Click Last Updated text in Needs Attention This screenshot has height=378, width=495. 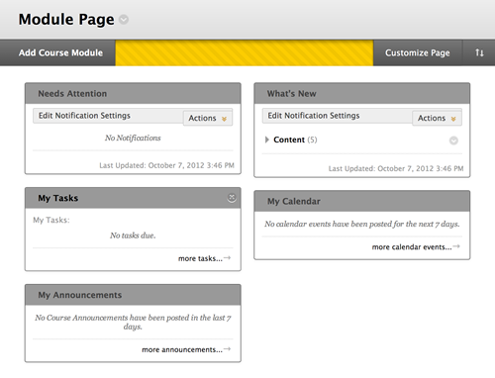[167, 165]
